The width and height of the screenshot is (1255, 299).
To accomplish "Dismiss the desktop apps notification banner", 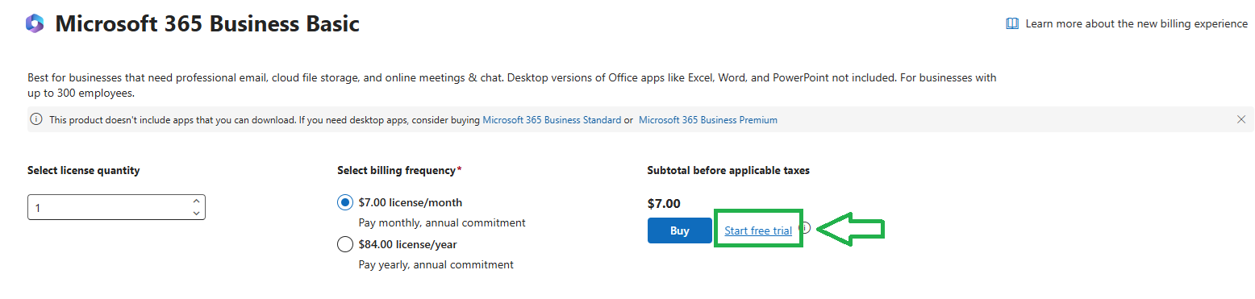I will click(1241, 119).
